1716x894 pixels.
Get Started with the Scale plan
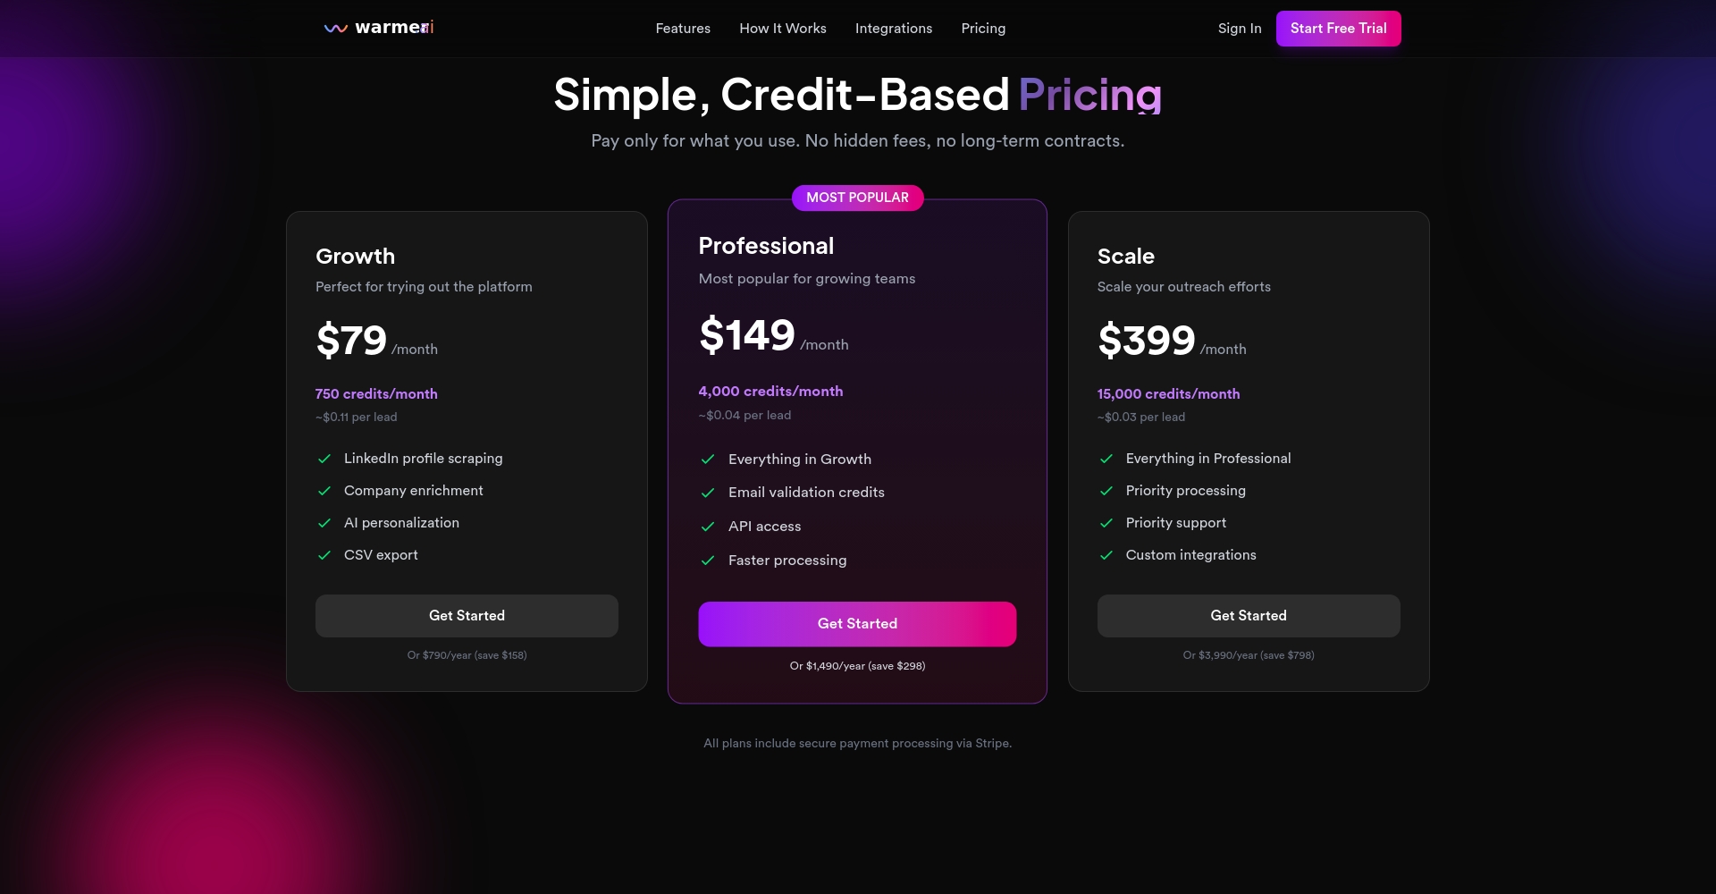tap(1249, 616)
